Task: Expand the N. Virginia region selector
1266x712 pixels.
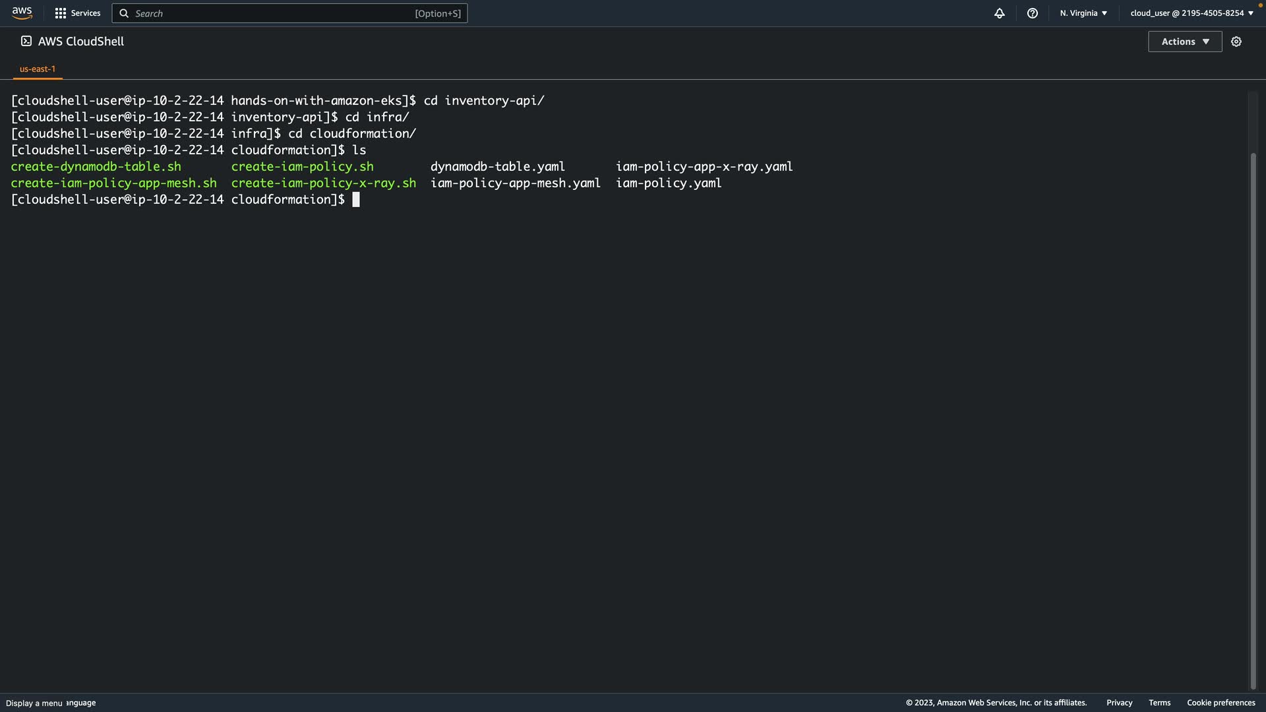Action: pyautogui.click(x=1083, y=13)
